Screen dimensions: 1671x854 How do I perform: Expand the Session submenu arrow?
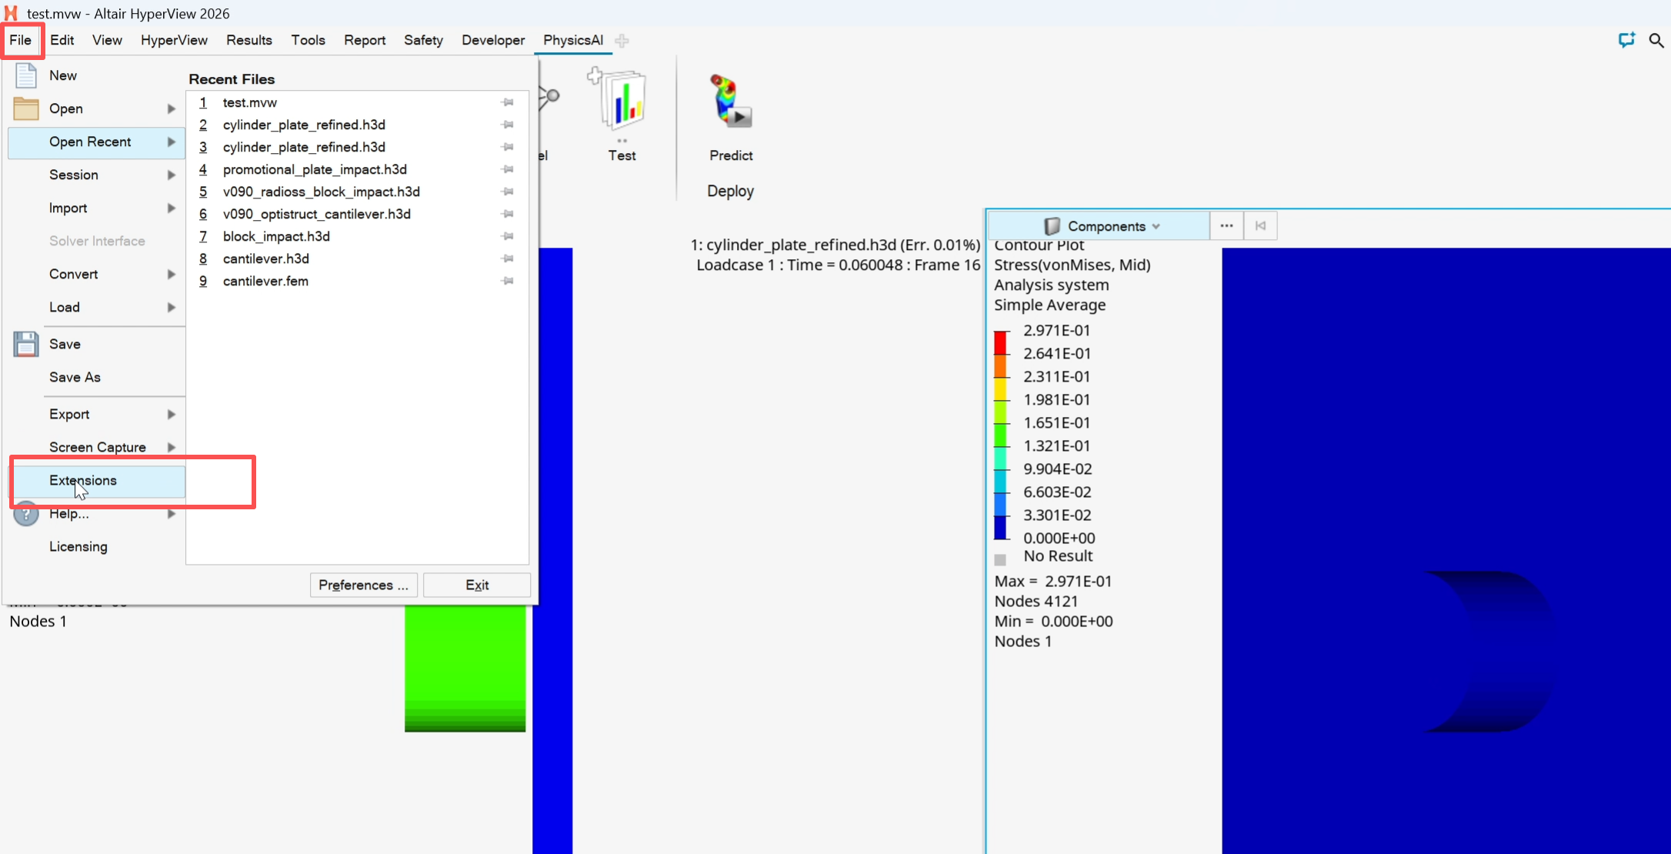click(172, 175)
